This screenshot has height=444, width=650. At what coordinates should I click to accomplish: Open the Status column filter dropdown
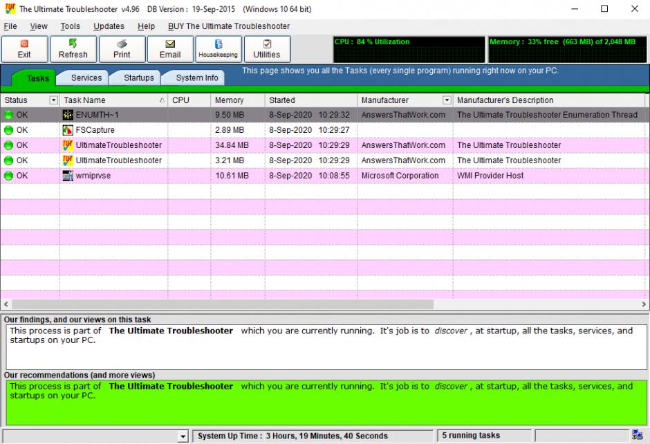(53, 100)
